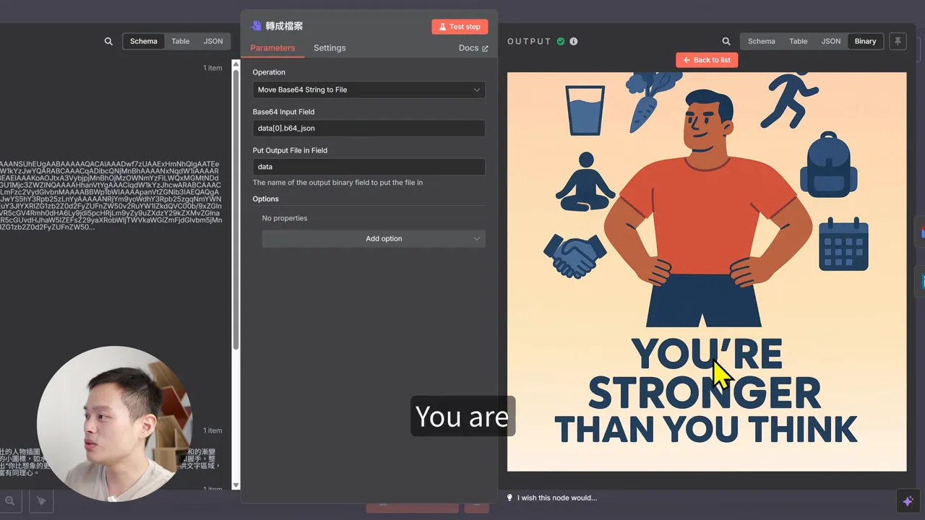Click the Test step button
The width and height of the screenshot is (925, 520).
460,27
